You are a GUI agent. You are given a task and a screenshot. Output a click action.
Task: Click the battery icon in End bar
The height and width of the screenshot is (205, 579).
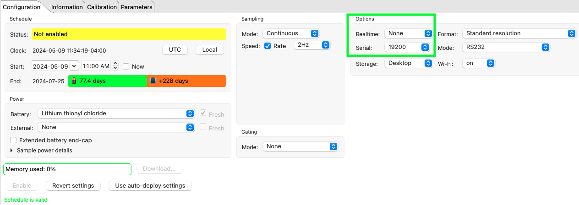[74, 81]
